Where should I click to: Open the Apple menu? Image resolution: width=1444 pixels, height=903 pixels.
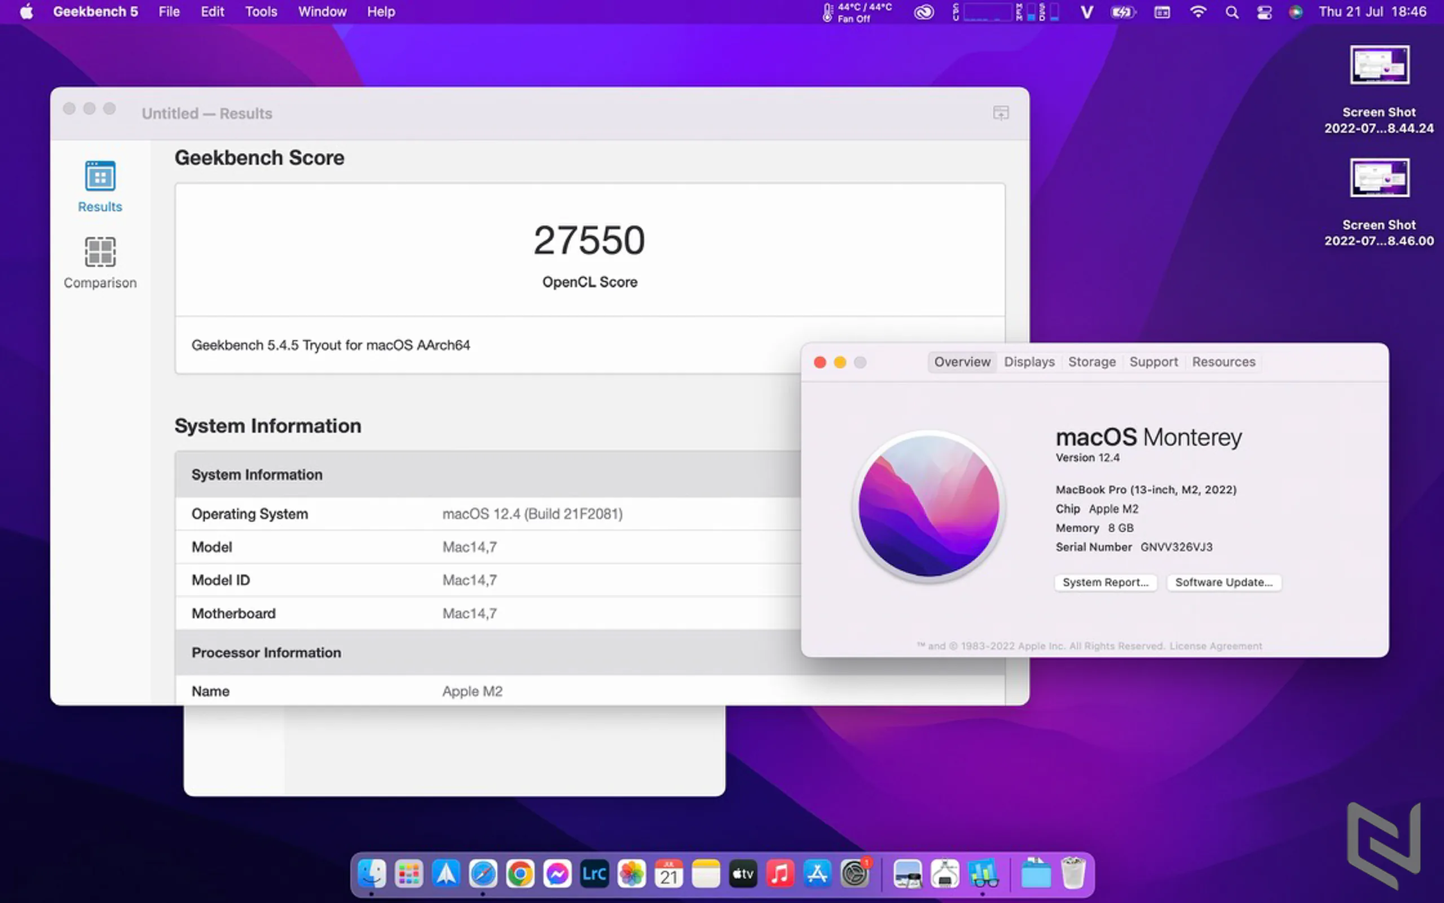27,11
